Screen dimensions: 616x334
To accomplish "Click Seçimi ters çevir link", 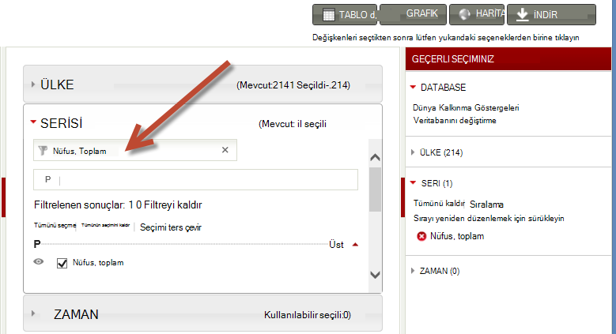I will click(x=171, y=227).
